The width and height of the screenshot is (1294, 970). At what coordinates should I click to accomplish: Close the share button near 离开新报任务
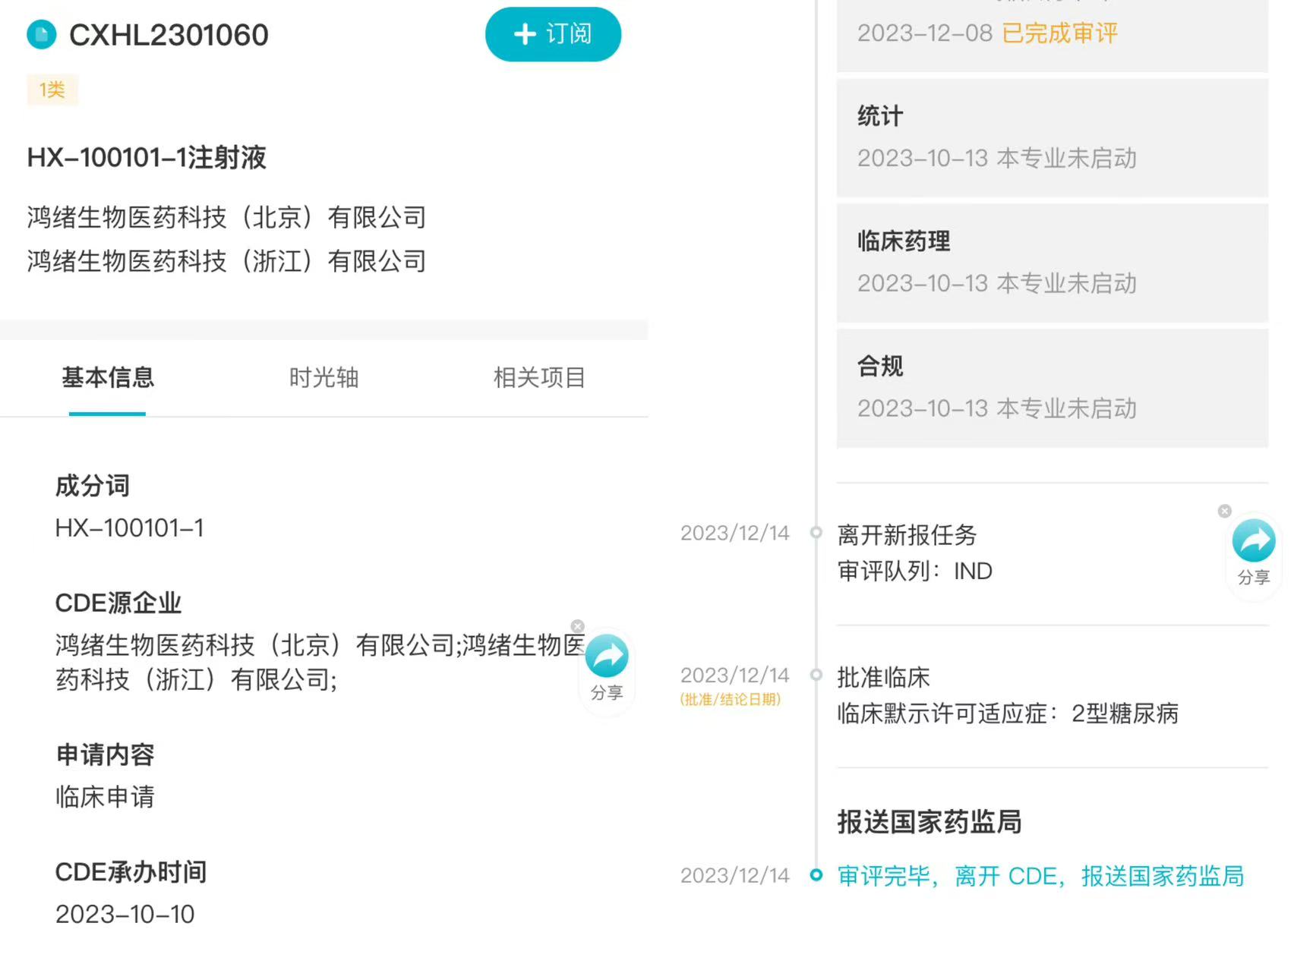tap(1224, 511)
